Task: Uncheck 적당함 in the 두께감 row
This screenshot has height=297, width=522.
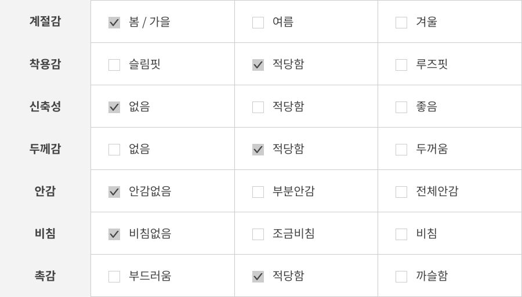Action: (258, 150)
